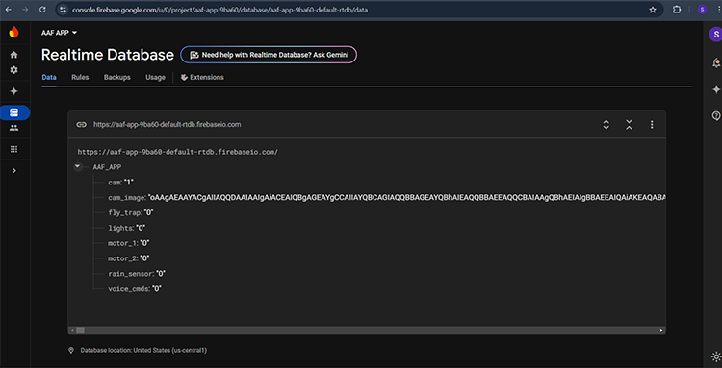Click the database URL in panel header
The height and width of the screenshot is (368, 722).
(x=168, y=125)
